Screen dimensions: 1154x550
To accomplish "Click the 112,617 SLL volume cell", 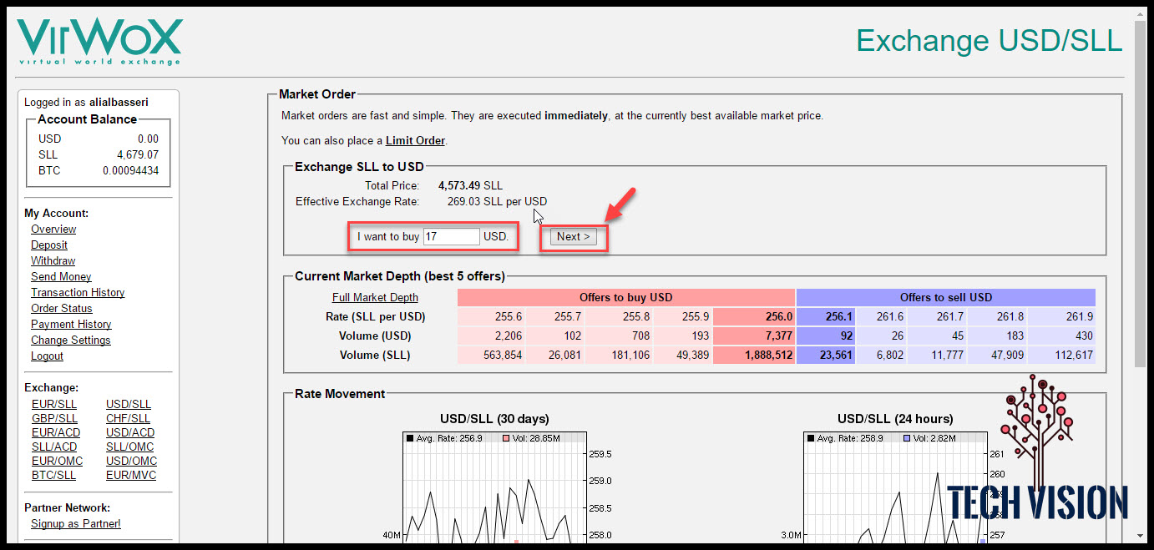I will [x=1061, y=355].
